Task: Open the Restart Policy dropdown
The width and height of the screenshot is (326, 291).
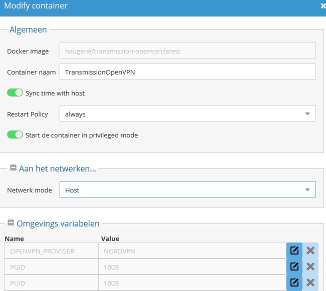Action: pyautogui.click(x=187, y=113)
